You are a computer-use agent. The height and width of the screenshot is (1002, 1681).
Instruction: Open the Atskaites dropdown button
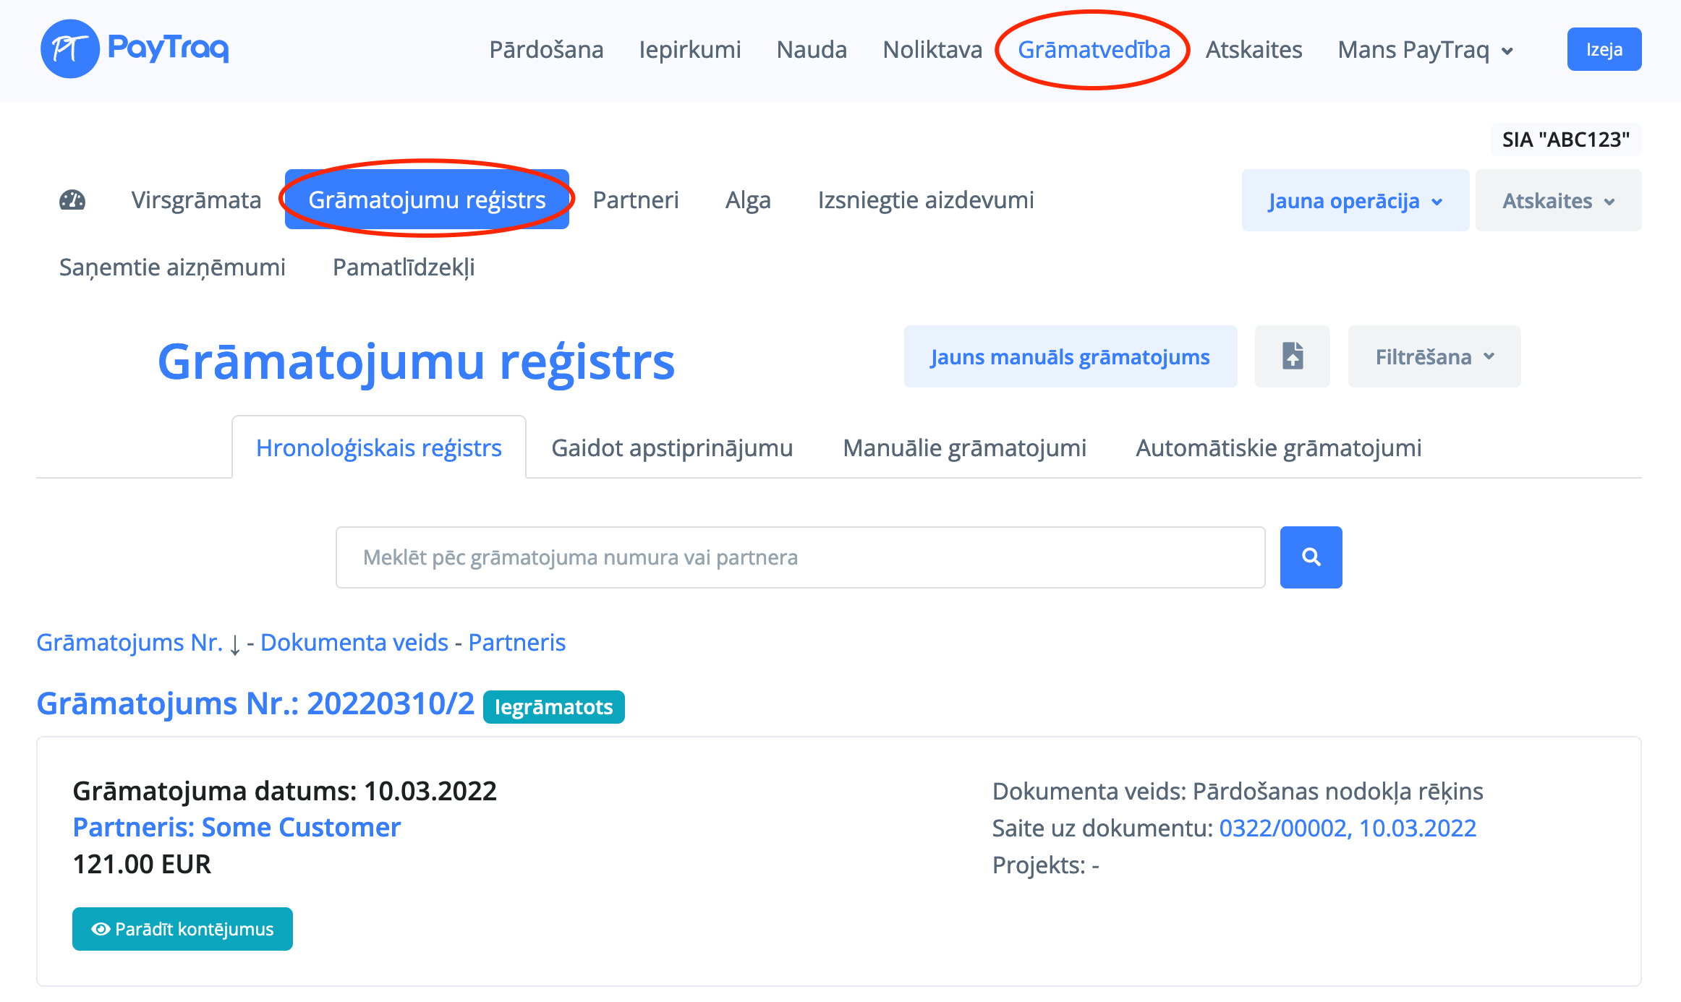(1558, 201)
